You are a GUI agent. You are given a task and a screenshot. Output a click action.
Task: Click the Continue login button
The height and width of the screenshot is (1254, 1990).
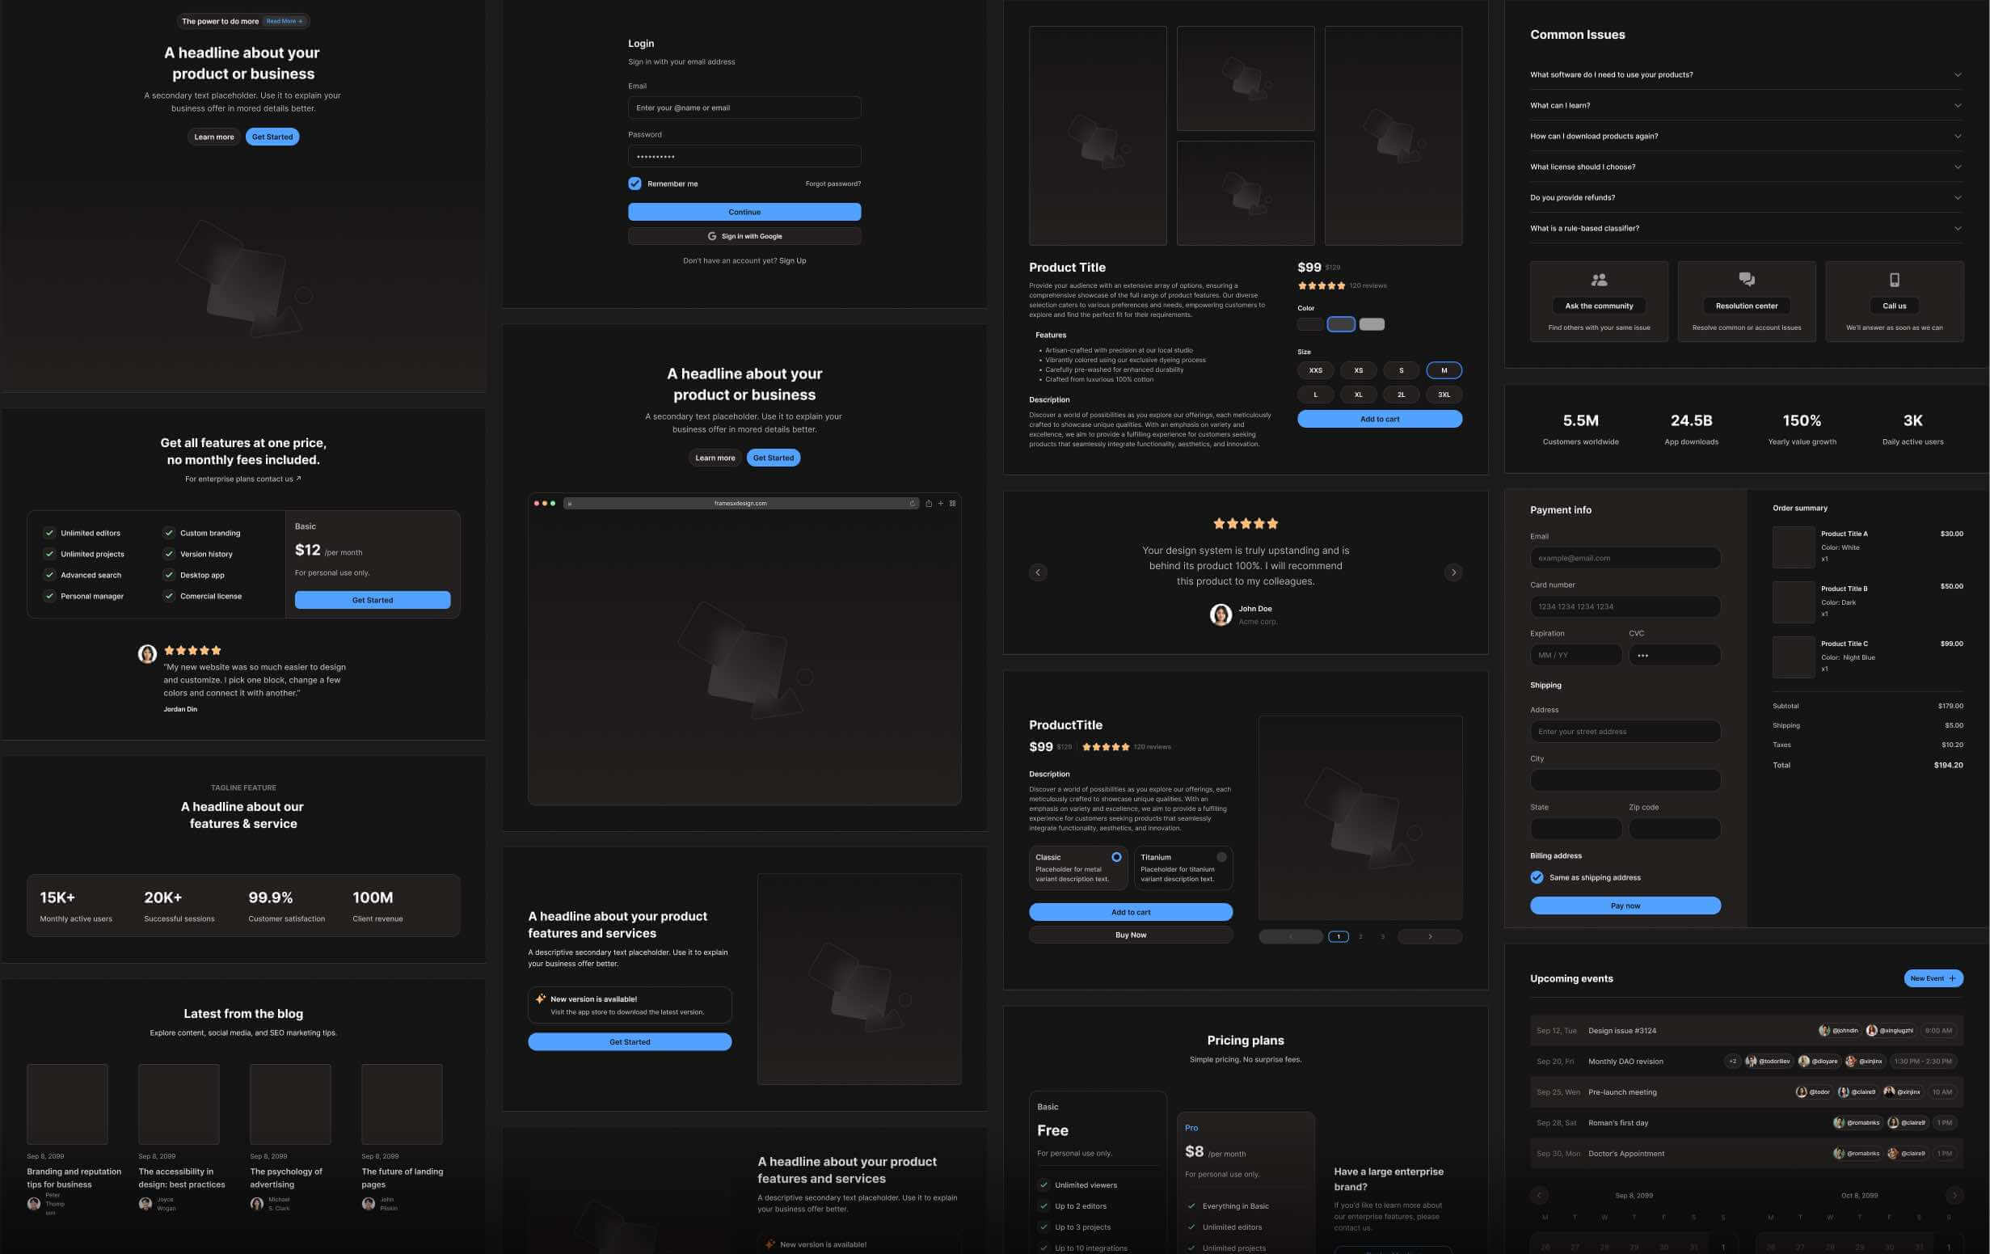744,213
